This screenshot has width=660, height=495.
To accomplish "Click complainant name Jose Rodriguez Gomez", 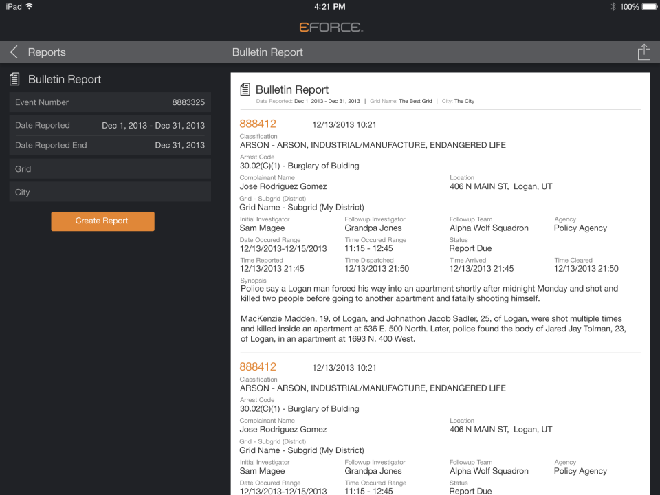I will [283, 186].
